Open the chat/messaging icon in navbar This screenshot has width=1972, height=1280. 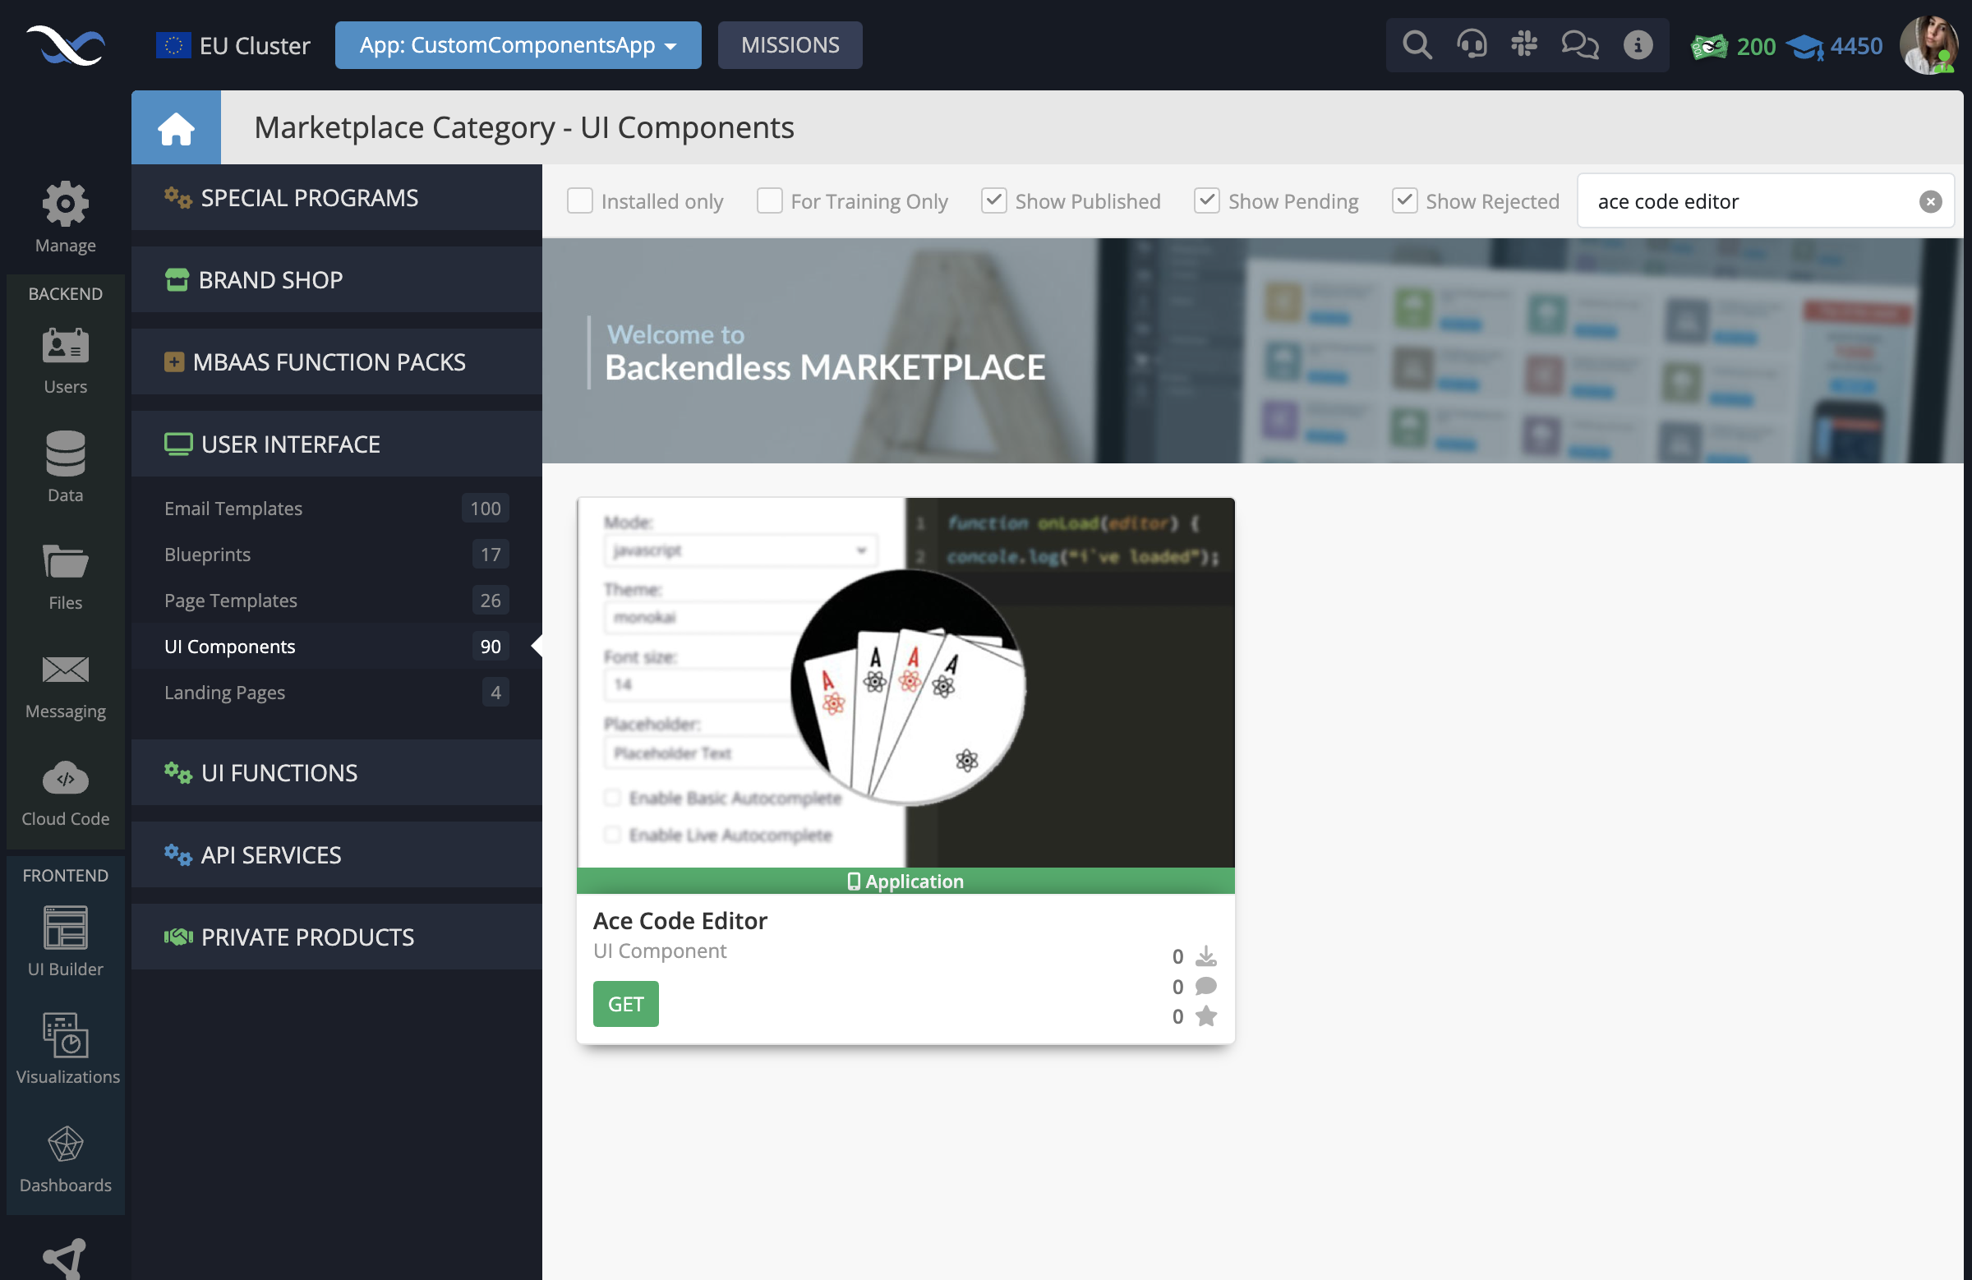point(1579,43)
